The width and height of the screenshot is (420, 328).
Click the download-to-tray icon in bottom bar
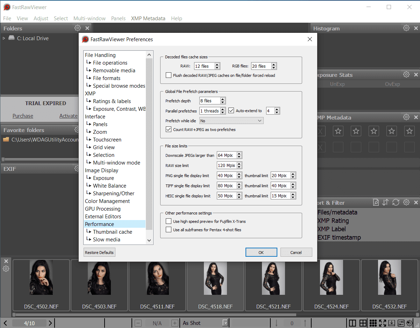click(x=392, y=323)
